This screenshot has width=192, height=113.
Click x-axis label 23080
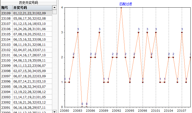tap(65, 111)
